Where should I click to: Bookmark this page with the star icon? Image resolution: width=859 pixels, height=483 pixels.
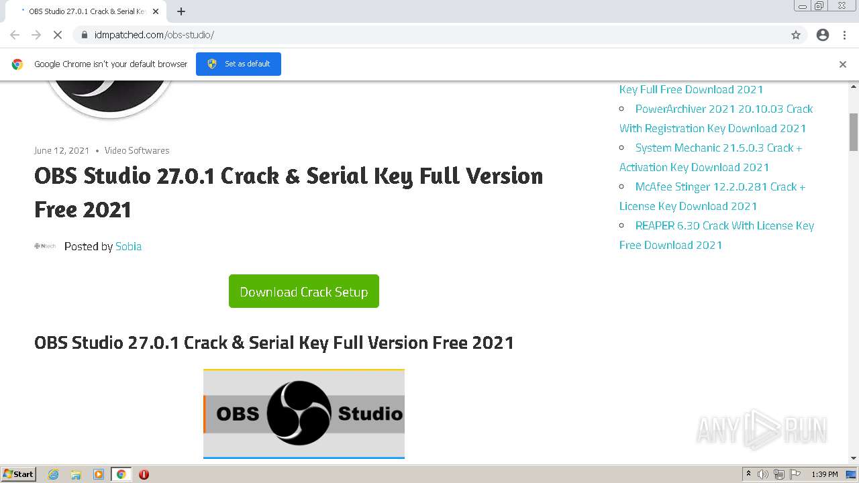(x=796, y=35)
